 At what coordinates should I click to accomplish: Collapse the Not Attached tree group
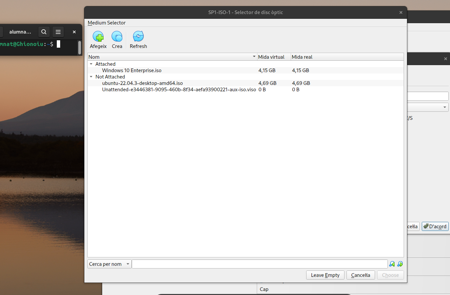[91, 77]
